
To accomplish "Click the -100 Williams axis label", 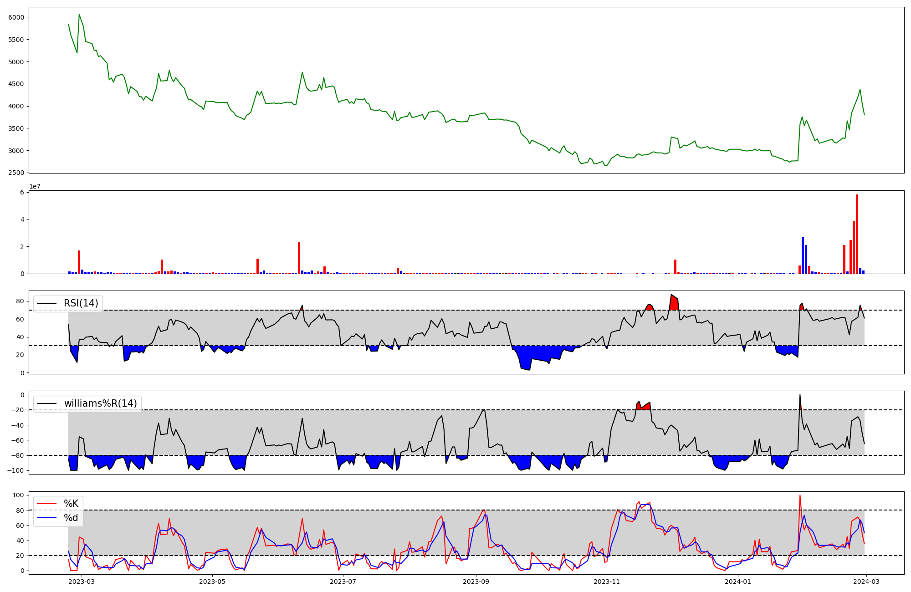I will pos(15,470).
